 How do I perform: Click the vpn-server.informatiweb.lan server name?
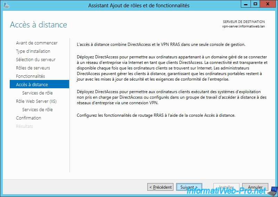point(243,26)
